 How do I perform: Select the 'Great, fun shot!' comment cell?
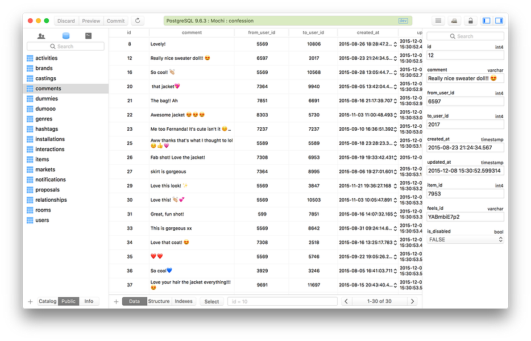click(192, 214)
